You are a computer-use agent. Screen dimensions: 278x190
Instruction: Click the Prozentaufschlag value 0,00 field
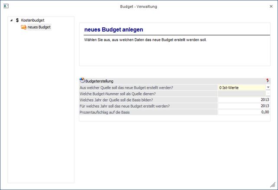(244, 112)
